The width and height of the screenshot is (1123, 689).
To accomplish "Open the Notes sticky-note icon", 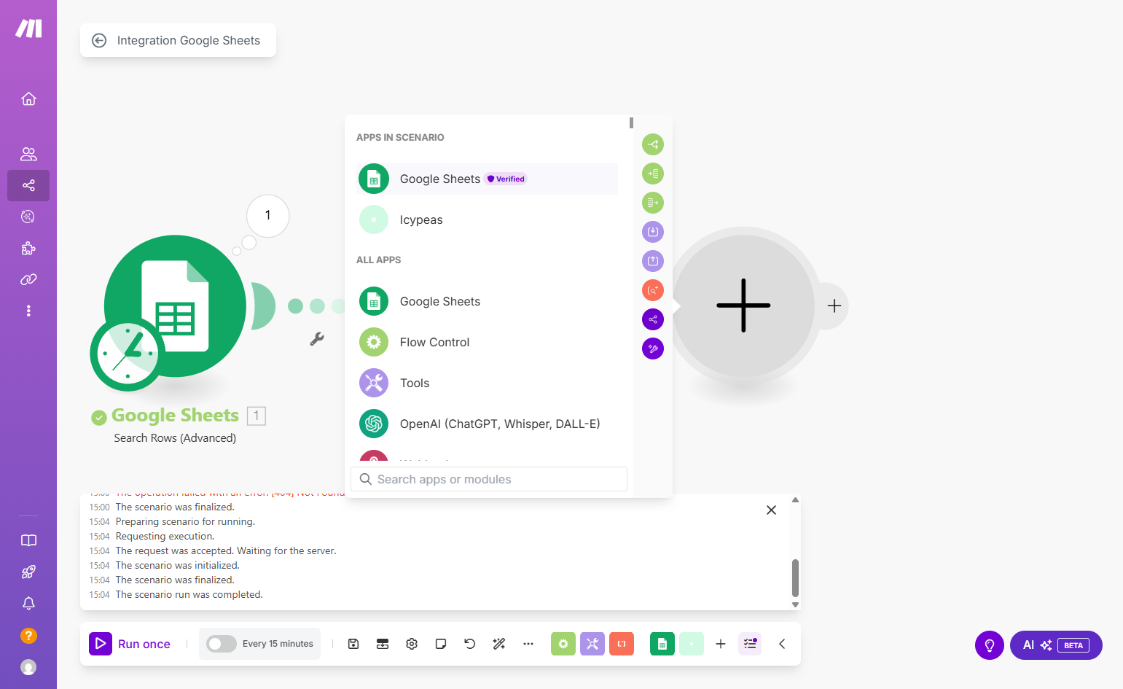I will click(441, 644).
